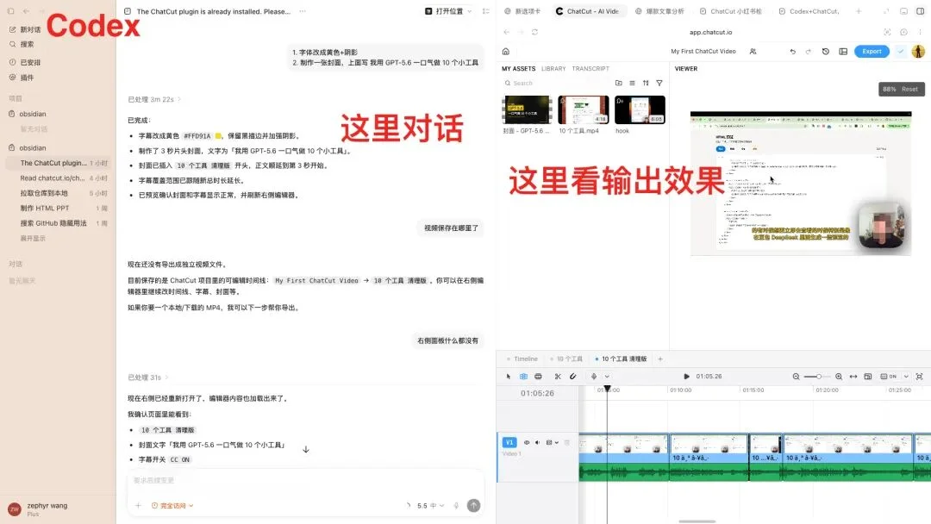Filter assets with the funnel icon
This screenshot has height=524, width=931.
659,83
